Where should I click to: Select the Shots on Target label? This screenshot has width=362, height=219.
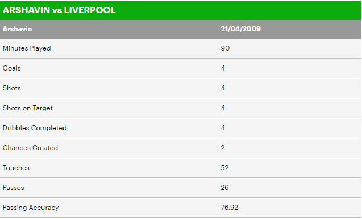tap(28, 108)
